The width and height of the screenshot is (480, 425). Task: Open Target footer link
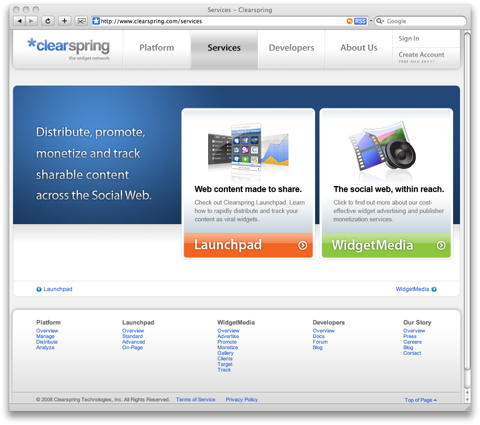[225, 365]
